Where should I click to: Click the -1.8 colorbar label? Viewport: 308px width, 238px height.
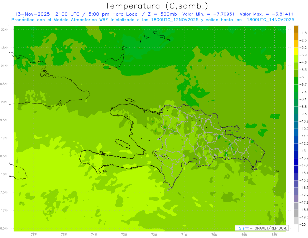[303, 33]
